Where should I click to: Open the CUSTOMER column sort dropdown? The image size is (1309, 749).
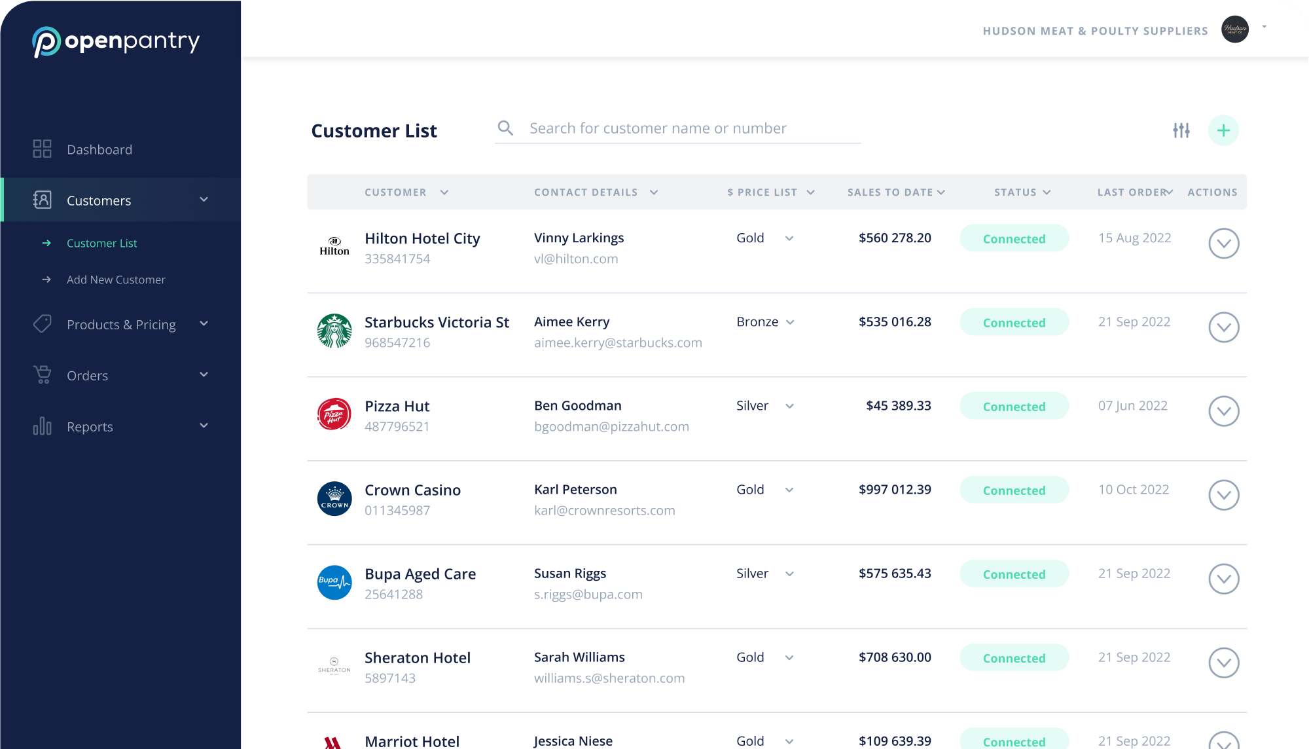(x=444, y=192)
